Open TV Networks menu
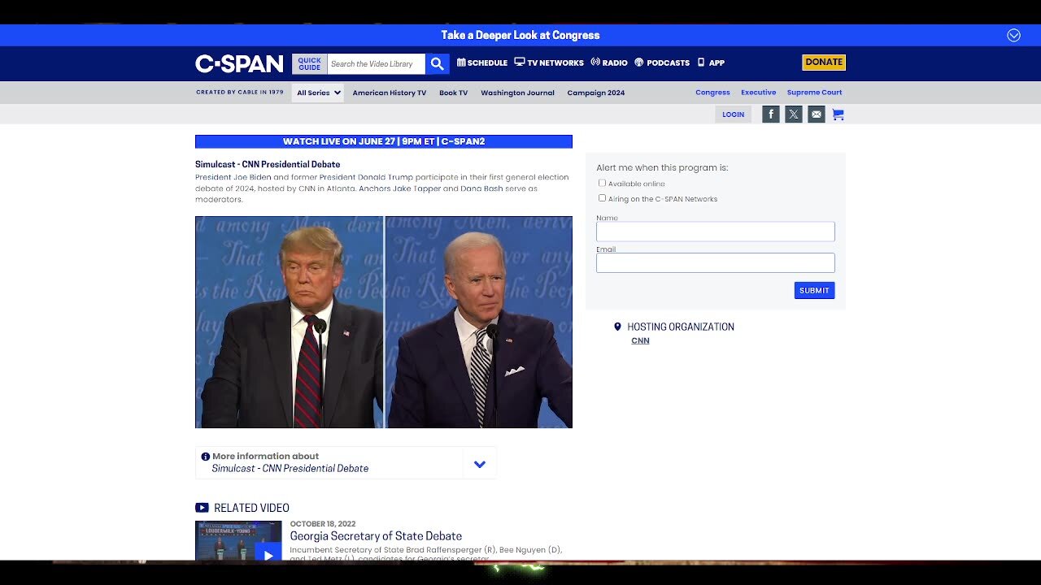 click(x=549, y=63)
